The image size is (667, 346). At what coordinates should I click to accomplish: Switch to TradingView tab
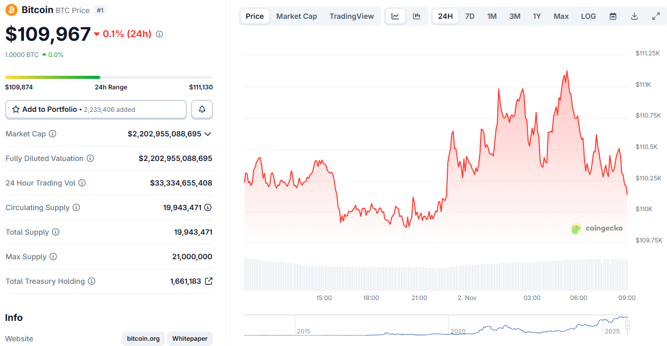click(351, 16)
